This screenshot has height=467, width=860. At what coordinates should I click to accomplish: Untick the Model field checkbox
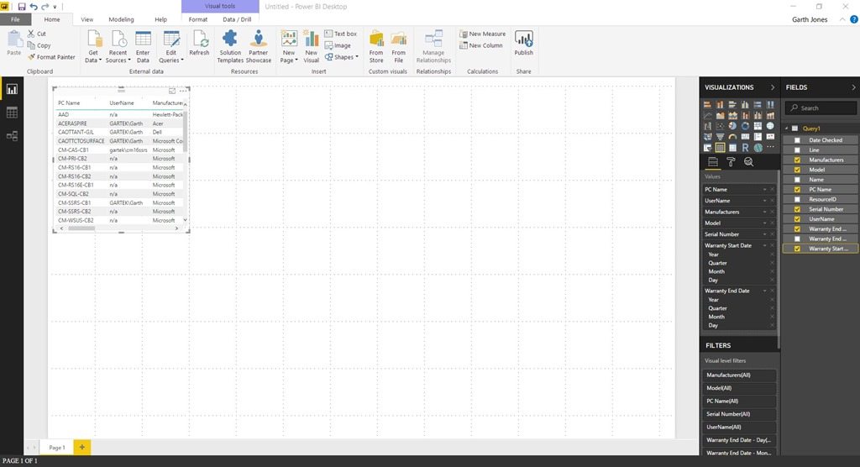[x=798, y=171]
